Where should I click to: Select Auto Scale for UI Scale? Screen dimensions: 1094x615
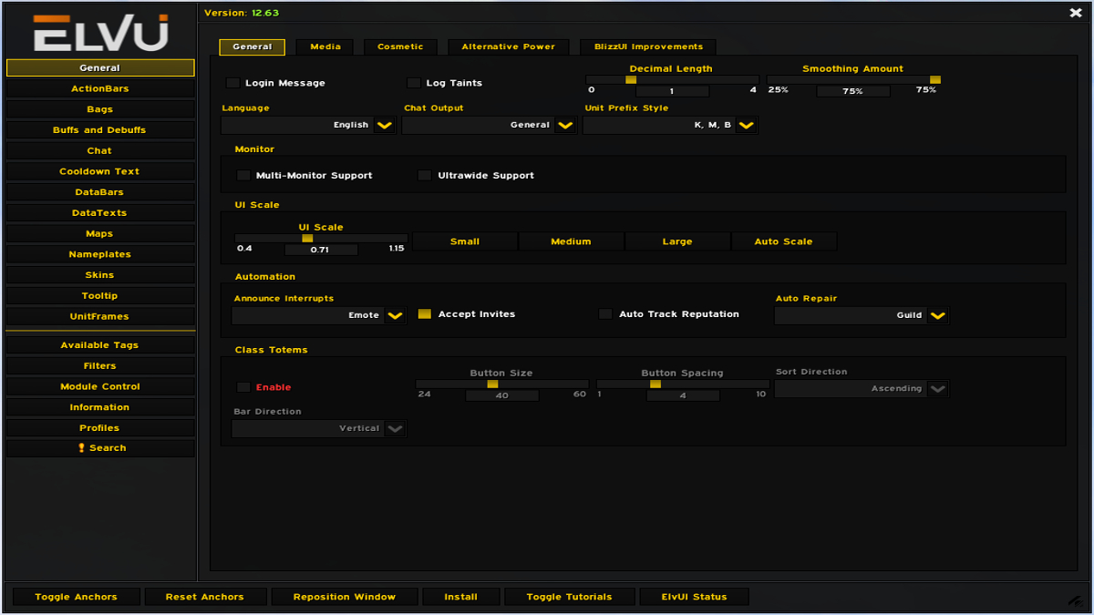click(784, 241)
